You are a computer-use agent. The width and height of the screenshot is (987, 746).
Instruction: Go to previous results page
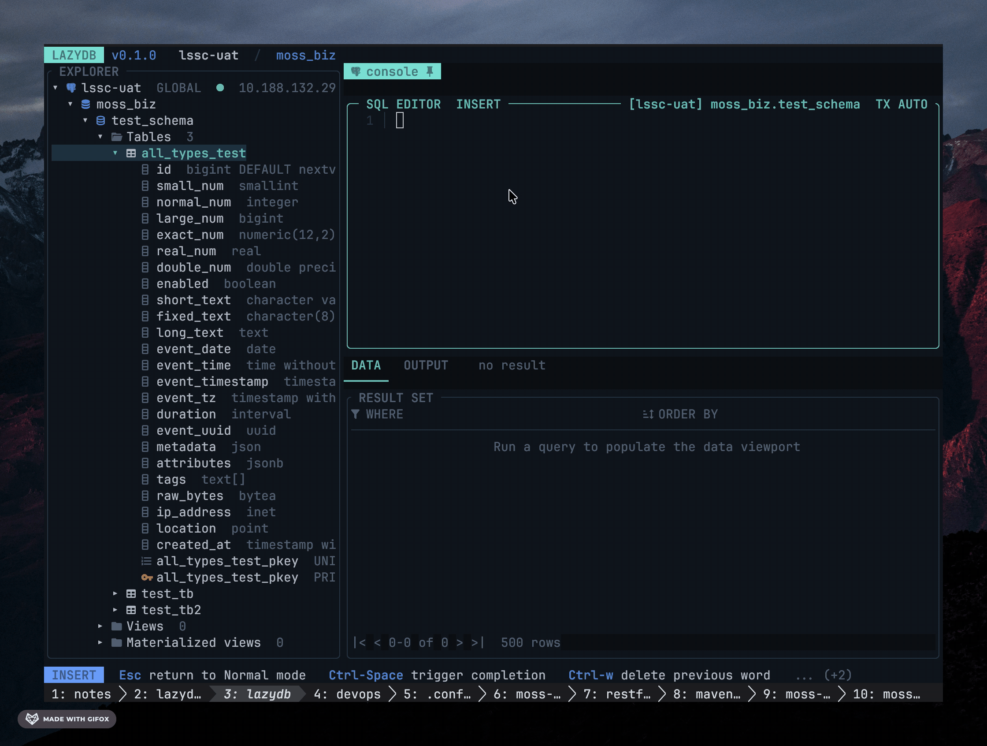pyautogui.click(x=377, y=642)
